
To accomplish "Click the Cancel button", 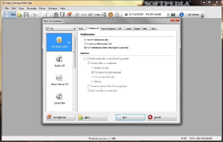I will [162, 117].
